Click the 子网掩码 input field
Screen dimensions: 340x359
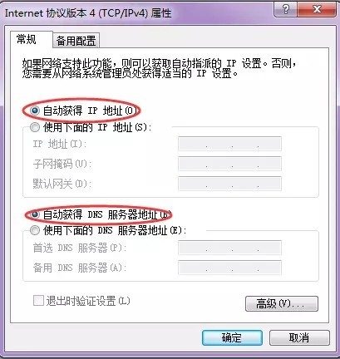pos(229,164)
